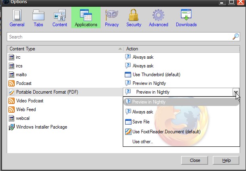Click Always ask action for ircs
This screenshot has width=246, height=171.
click(x=143, y=66)
